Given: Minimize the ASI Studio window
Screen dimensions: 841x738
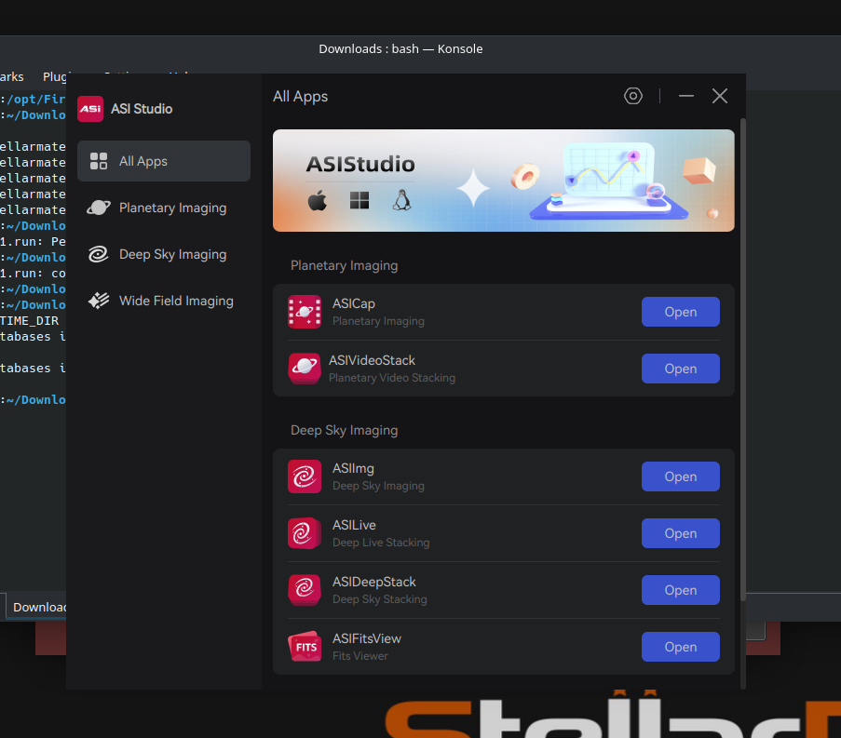Looking at the screenshot, I should coord(686,96).
